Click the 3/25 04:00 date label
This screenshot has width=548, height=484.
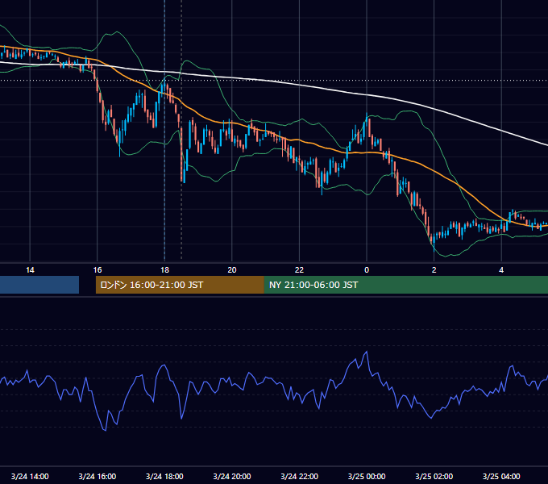(501, 476)
